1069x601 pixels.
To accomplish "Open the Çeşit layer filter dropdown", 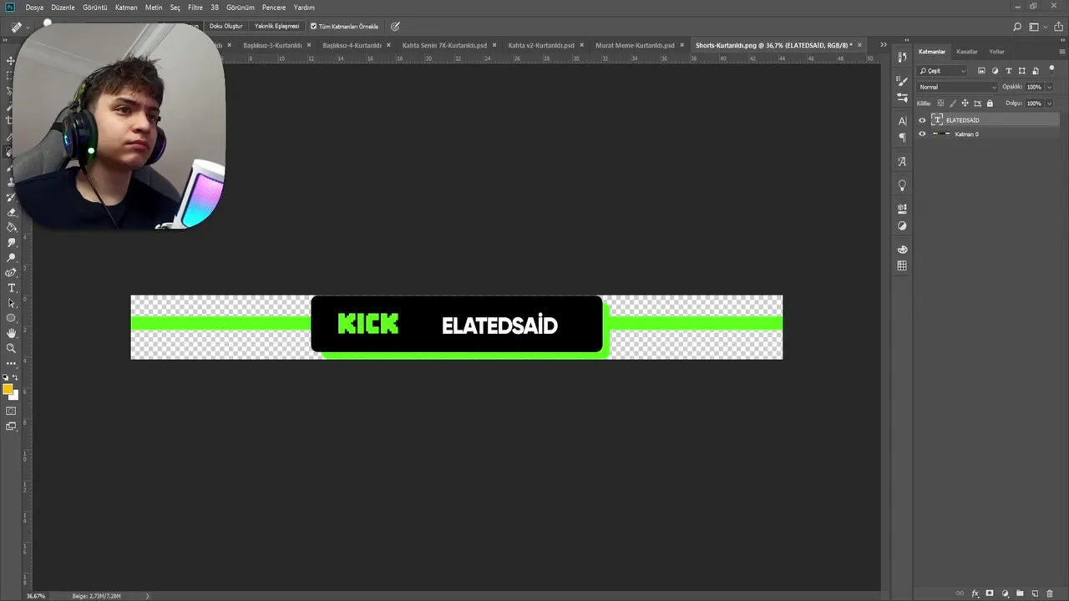I will coord(941,71).
